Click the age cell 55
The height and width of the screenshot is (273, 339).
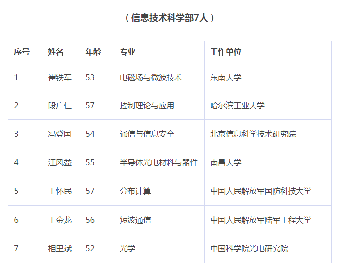pyautogui.click(x=90, y=162)
